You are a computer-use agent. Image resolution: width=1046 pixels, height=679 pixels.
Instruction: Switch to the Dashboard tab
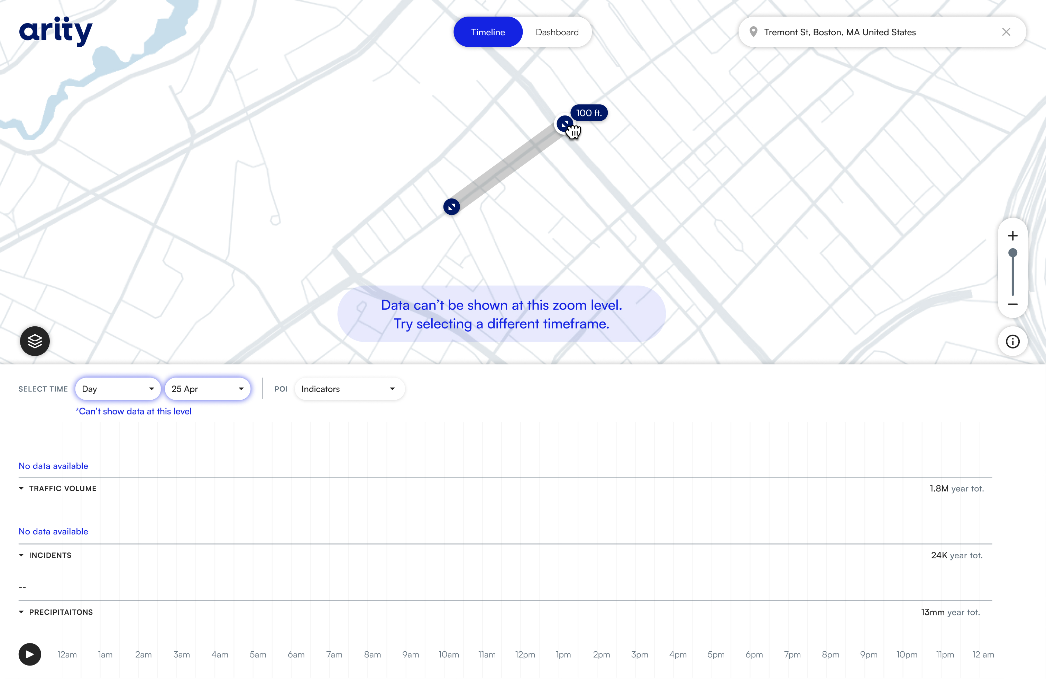pyautogui.click(x=557, y=31)
